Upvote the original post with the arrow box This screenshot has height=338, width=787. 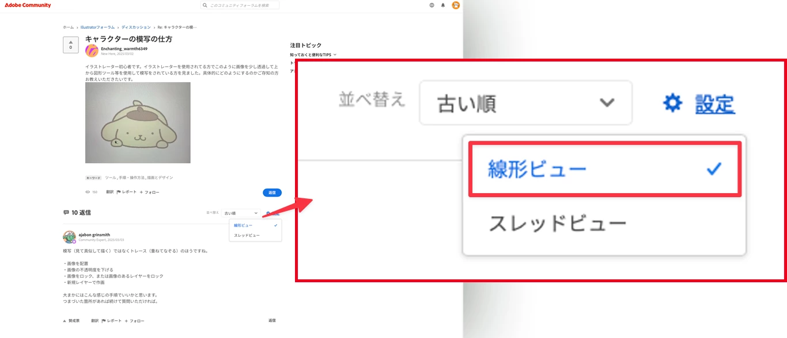click(x=71, y=45)
